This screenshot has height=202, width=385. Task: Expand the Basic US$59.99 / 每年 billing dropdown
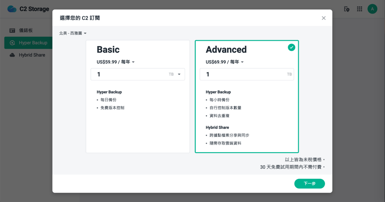pos(116,62)
